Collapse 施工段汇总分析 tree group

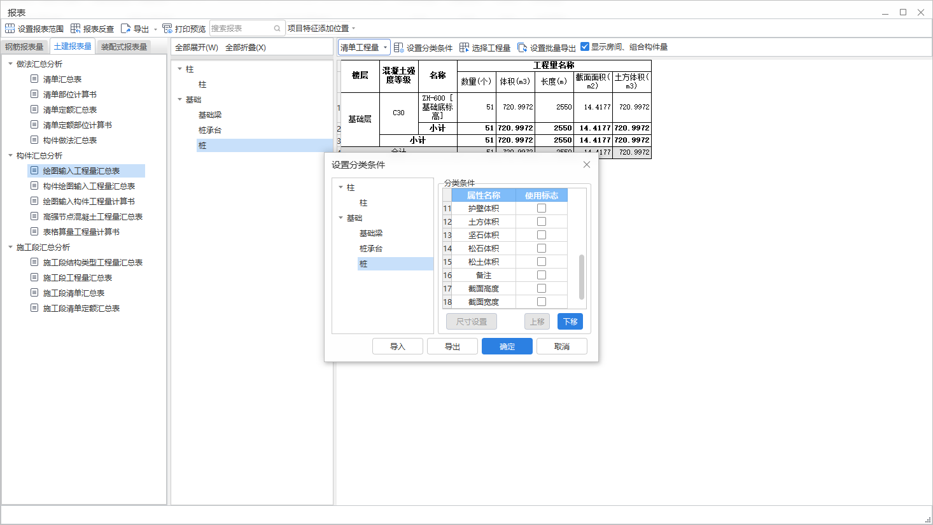tap(10, 247)
